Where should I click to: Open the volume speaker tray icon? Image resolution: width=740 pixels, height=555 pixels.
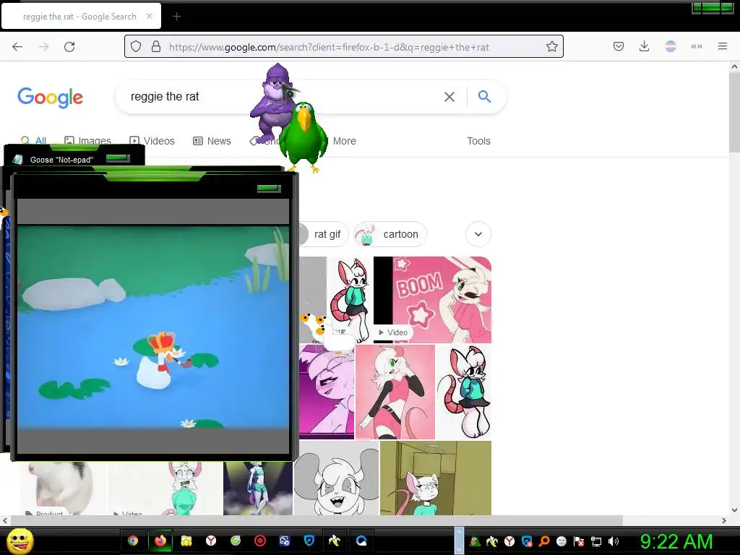(614, 541)
